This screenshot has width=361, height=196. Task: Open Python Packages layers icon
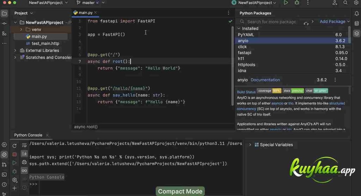point(357,33)
